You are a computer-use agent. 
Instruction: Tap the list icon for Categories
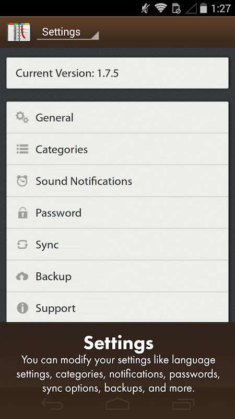coord(22,149)
